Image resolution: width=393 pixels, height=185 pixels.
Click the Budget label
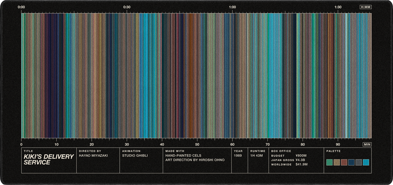pyautogui.click(x=278, y=156)
